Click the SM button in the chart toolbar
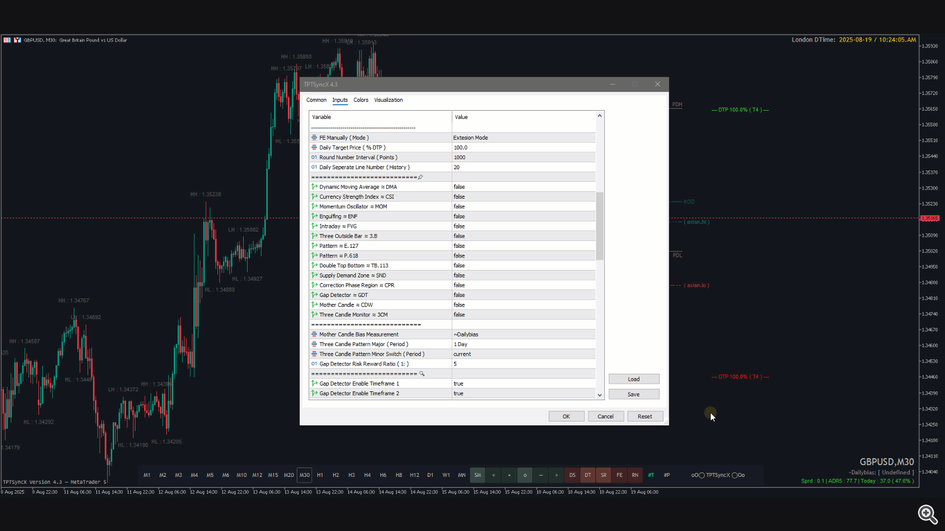 click(x=478, y=475)
